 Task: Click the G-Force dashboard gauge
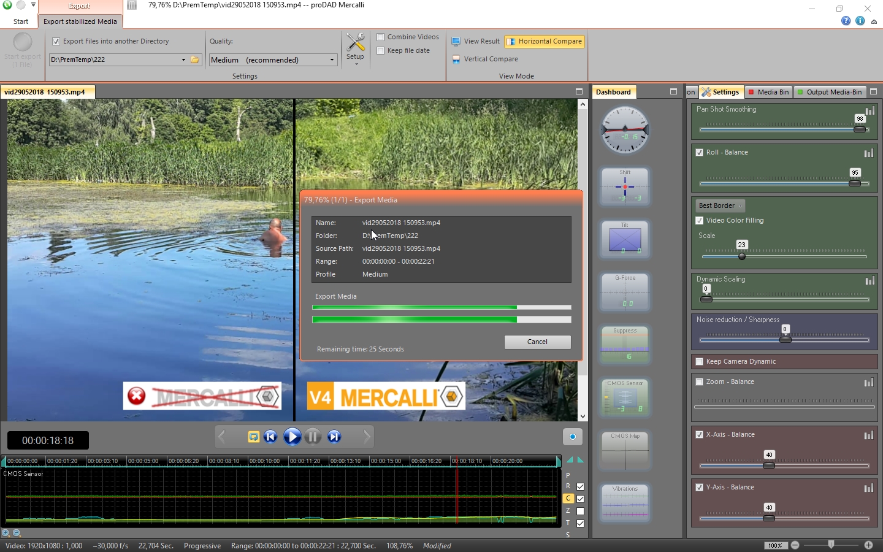[x=625, y=292]
